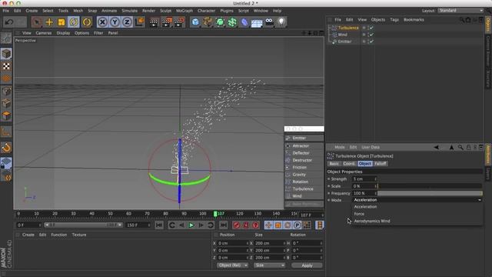Click the Autokeying red button
This screenshot has height=277, width=492.
click(246, 225)
